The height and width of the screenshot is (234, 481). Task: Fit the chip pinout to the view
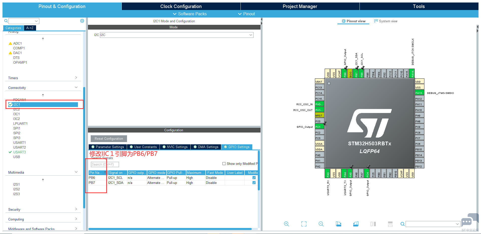[x=304, y=224]
